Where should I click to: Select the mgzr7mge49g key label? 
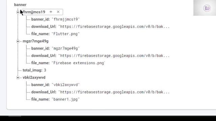pyautogui.click(x=35, y=41)
